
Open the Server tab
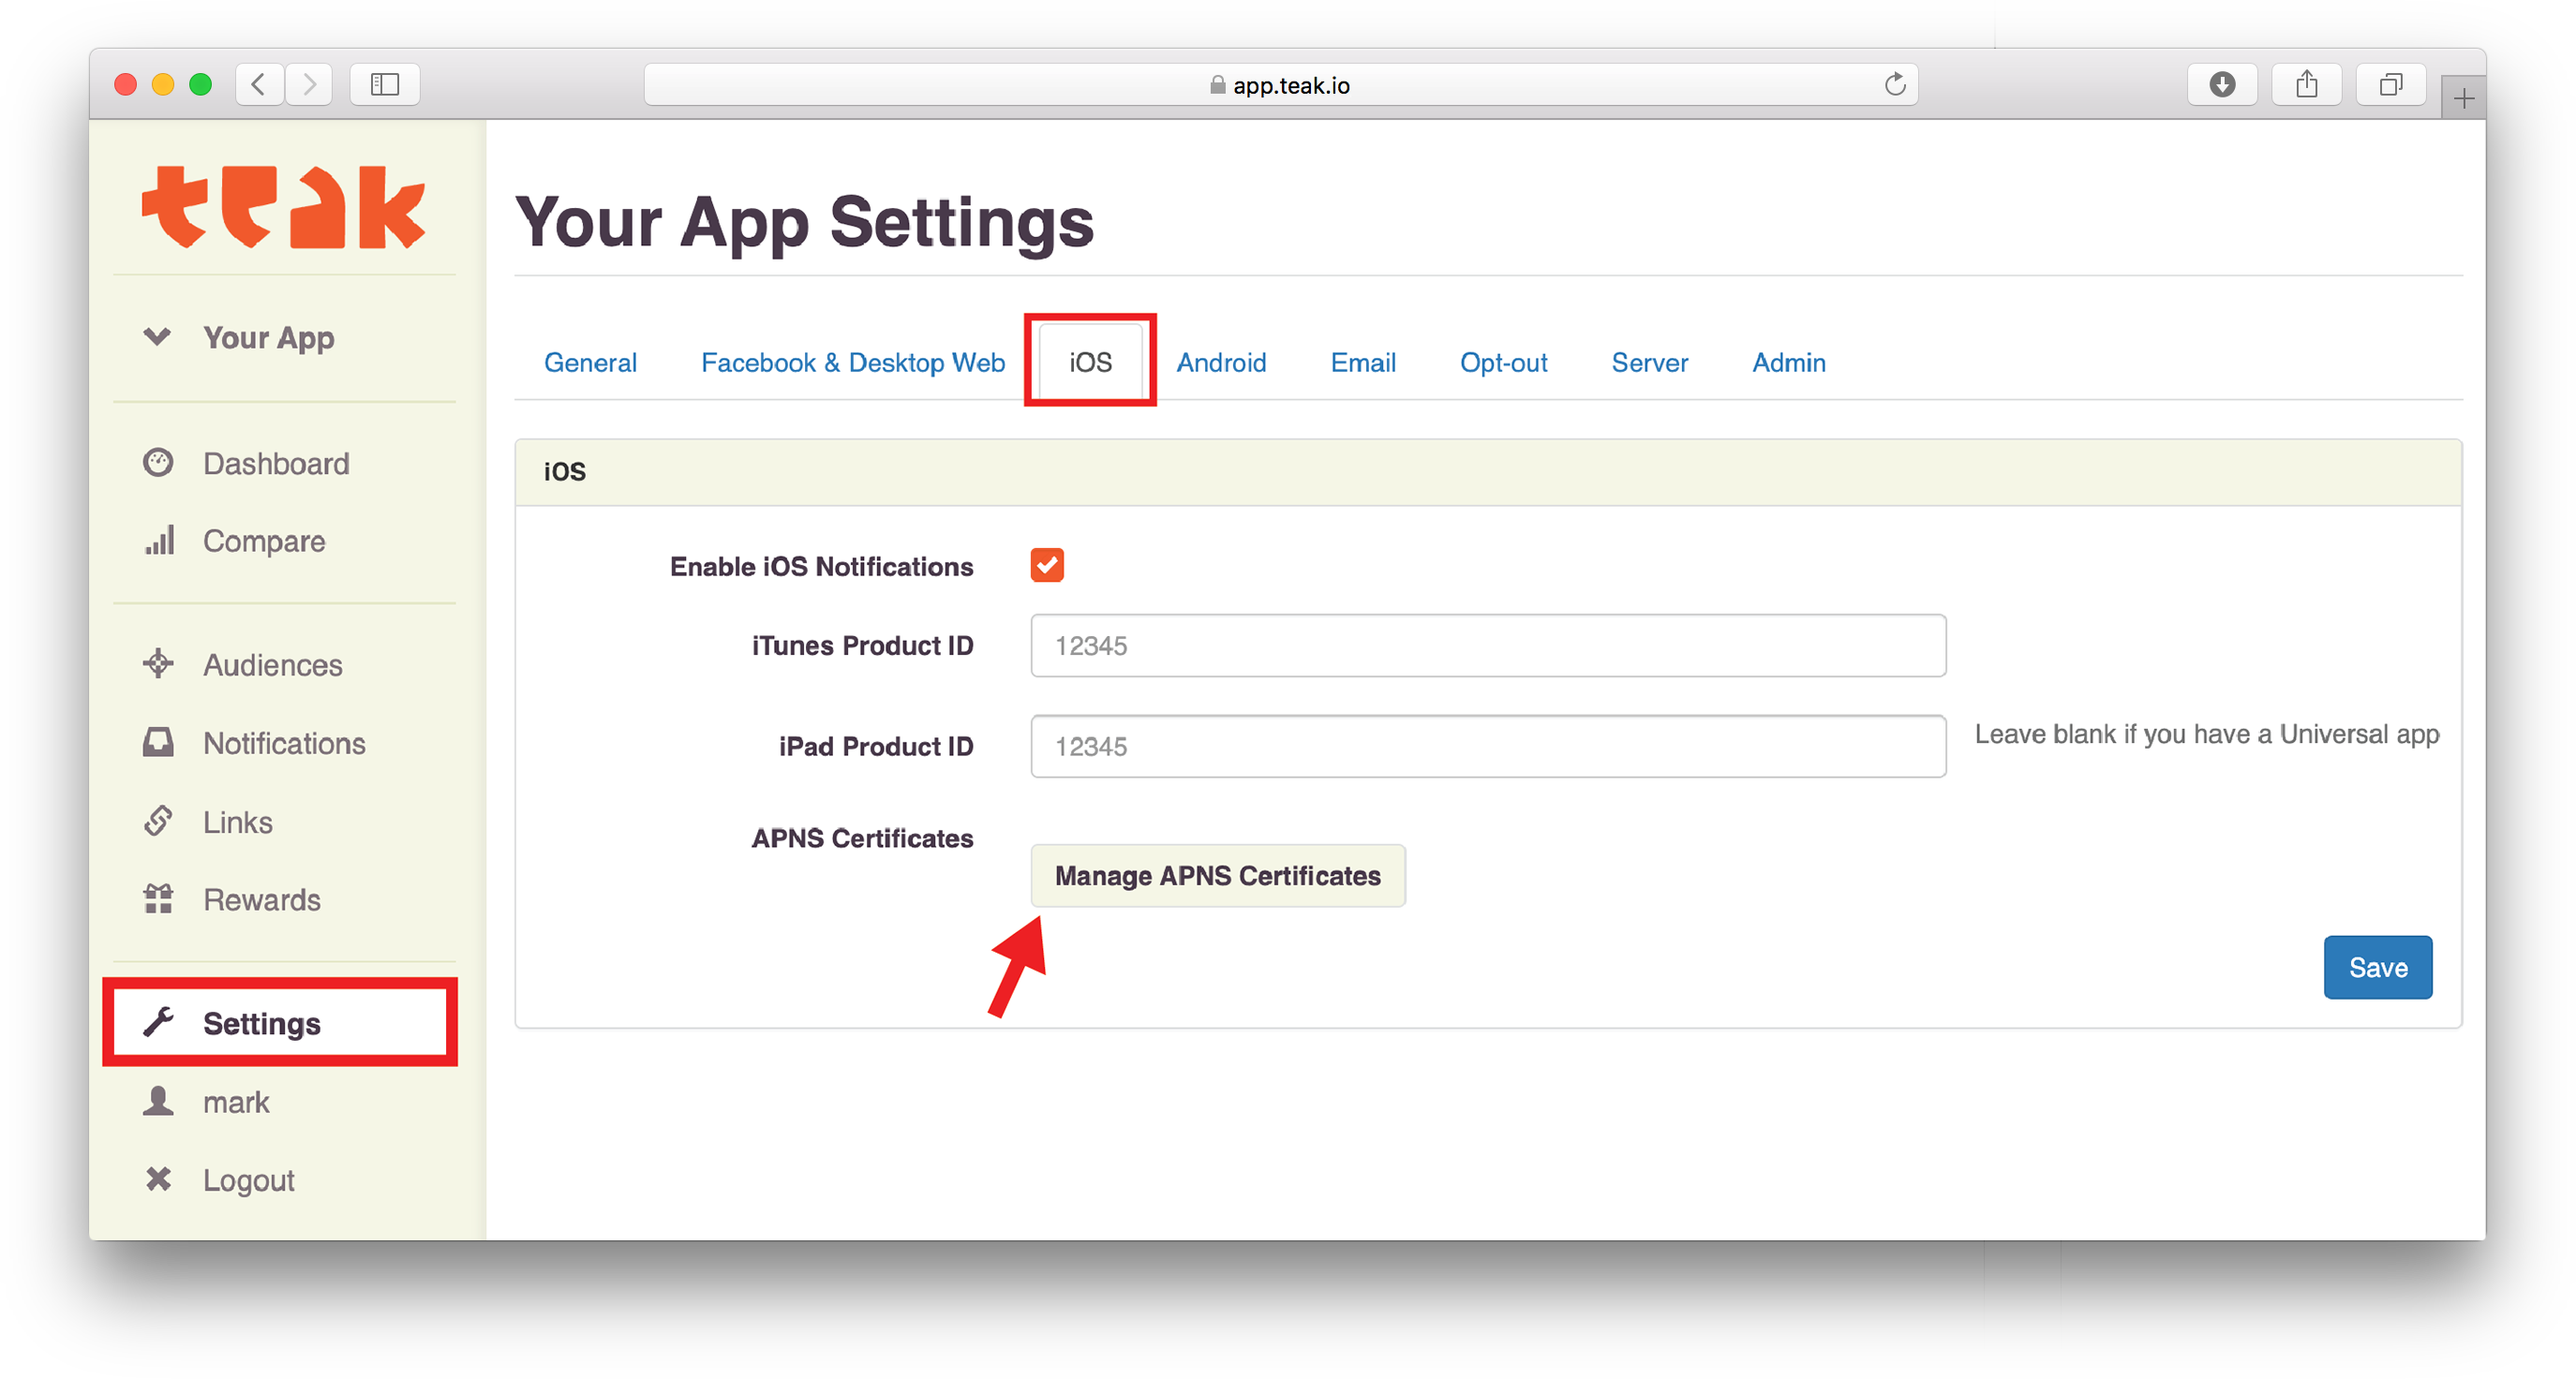1649,362
